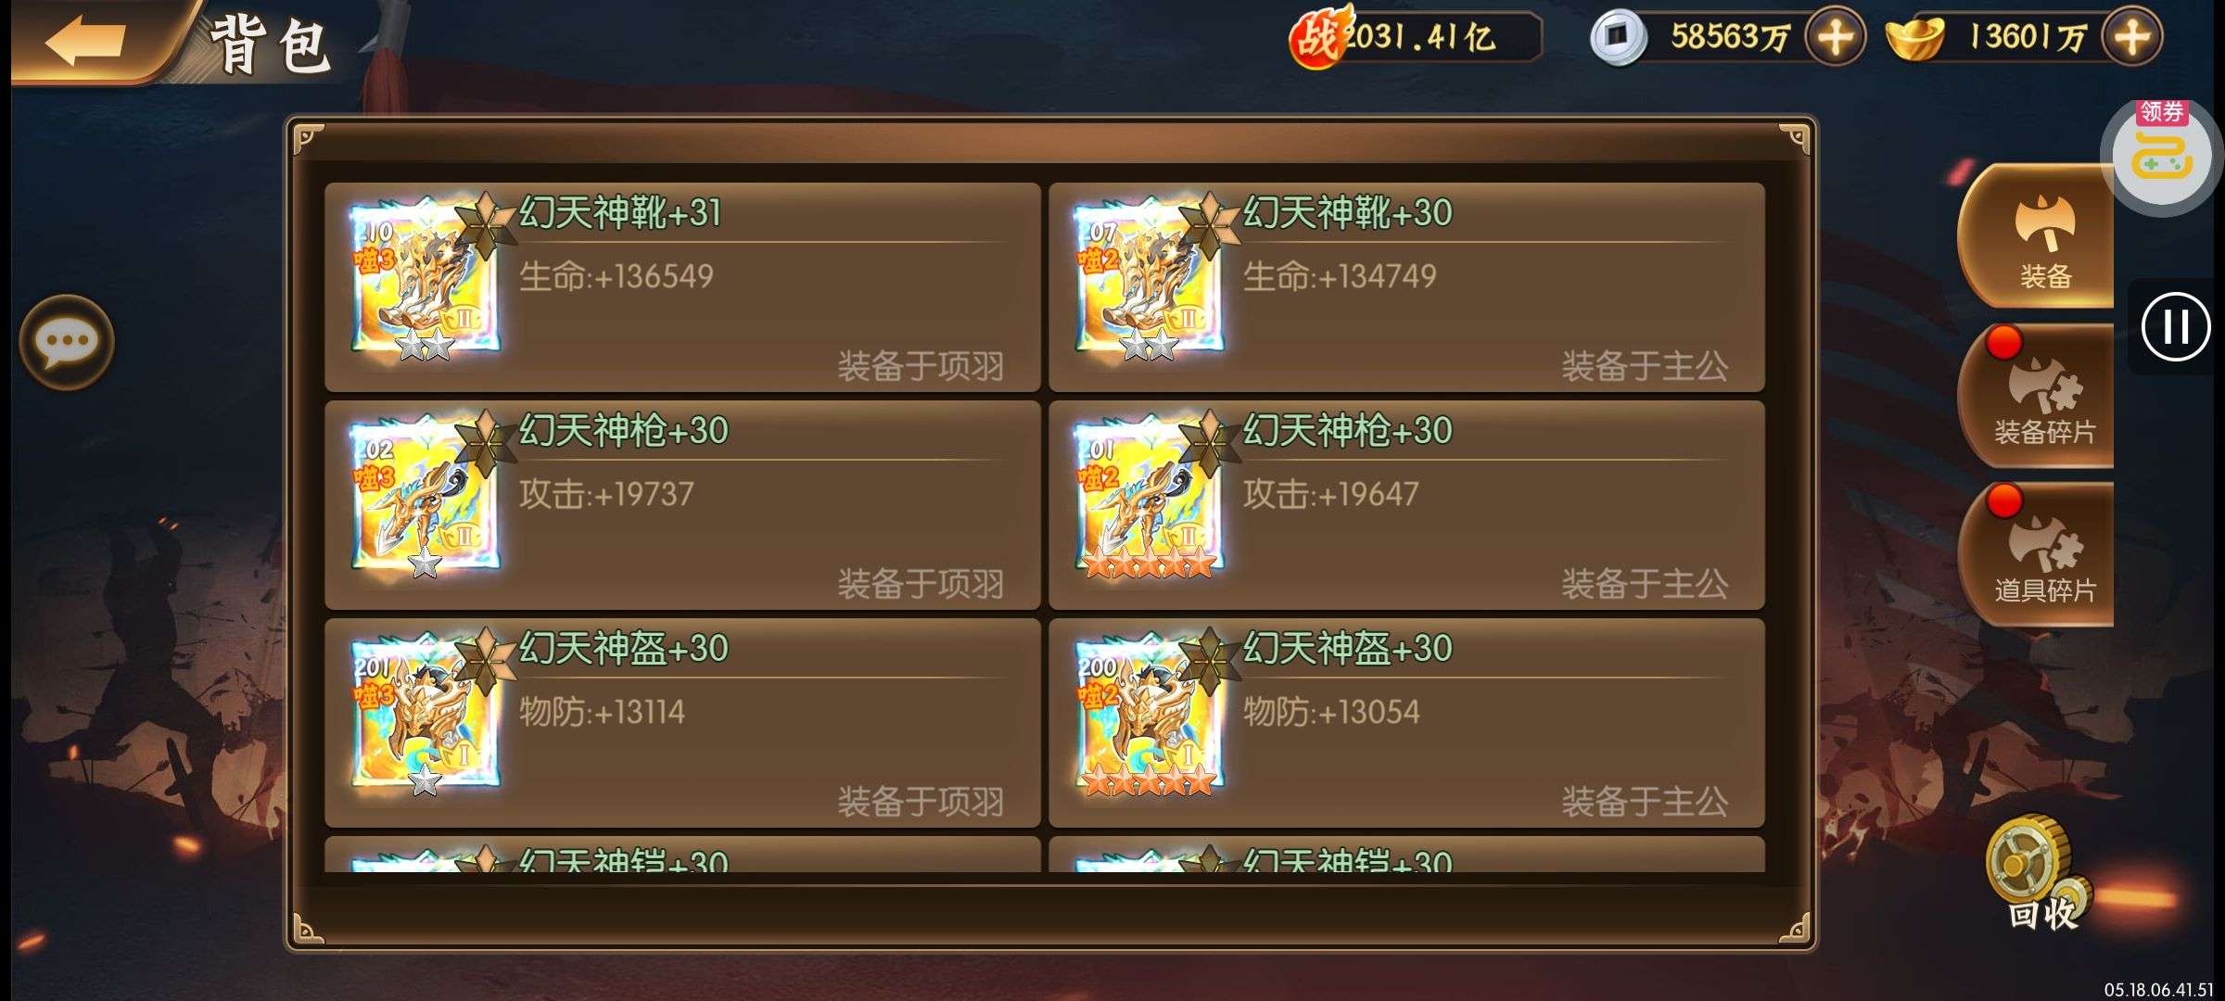The image size is (2225, 1001).
Task: Click the gold ingot currency icon
Action: (x=1916, y=37)
